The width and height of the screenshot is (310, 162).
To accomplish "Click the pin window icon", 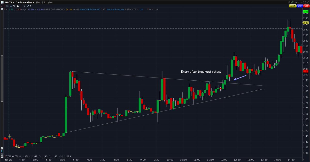I will tap(296, 2).
